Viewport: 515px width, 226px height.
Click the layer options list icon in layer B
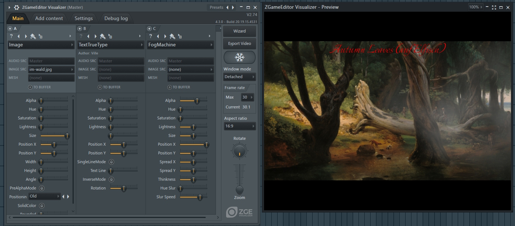(x=110, y=37)
